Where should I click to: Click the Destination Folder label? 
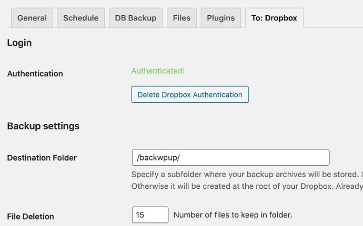coord(42,158)
